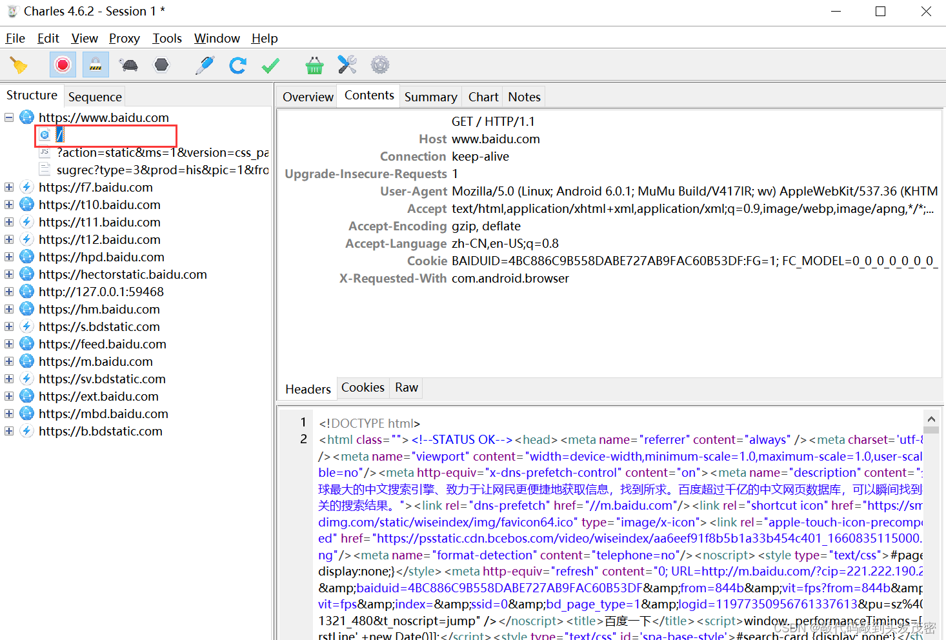This screenshot has width=946, height=640.
Task: Click the scroll-up arrow of response body
Action: pos(931,419)
